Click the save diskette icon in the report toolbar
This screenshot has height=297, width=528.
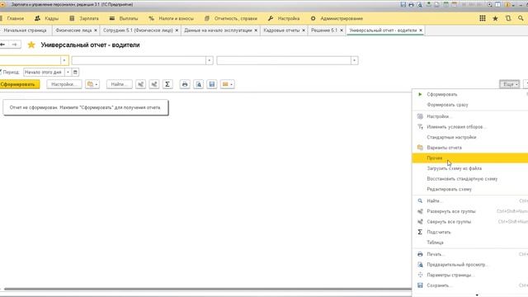(212, 84)
